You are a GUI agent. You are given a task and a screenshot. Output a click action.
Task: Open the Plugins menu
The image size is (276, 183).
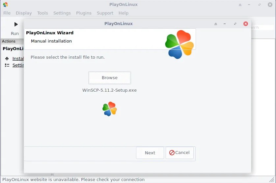click(84, 13)
